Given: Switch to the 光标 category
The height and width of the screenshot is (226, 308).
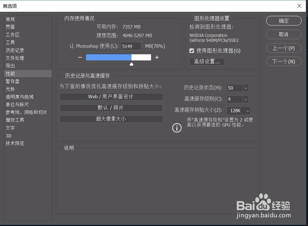Looking at the screenshot, I should (28, 89).
